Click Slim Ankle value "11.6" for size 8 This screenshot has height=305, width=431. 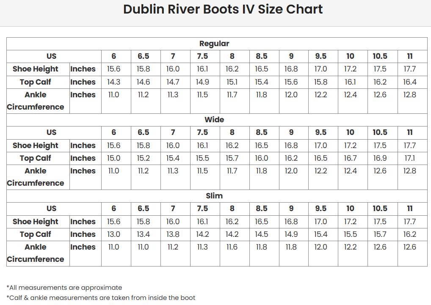coord(232,247)
